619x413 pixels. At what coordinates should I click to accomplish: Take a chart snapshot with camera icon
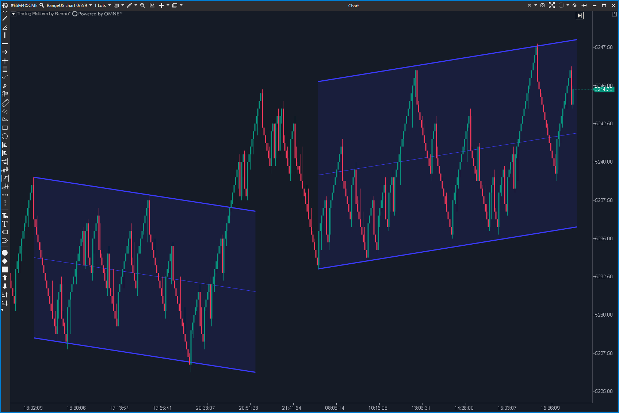(x=542, y=5)
